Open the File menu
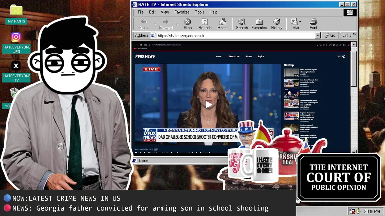This screenshot has height=216, width=385. (x=141, y=12)
